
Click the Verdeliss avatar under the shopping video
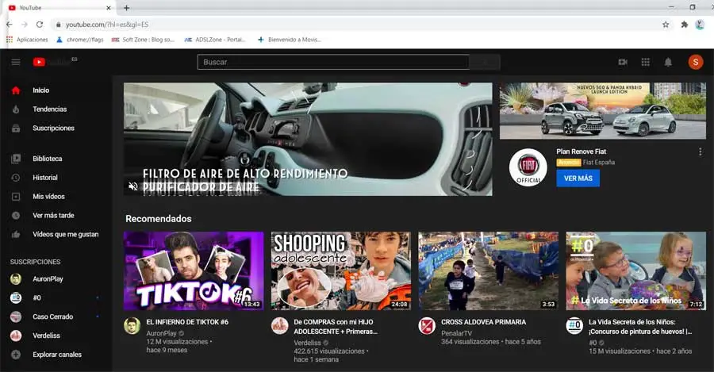coord(279,325)
